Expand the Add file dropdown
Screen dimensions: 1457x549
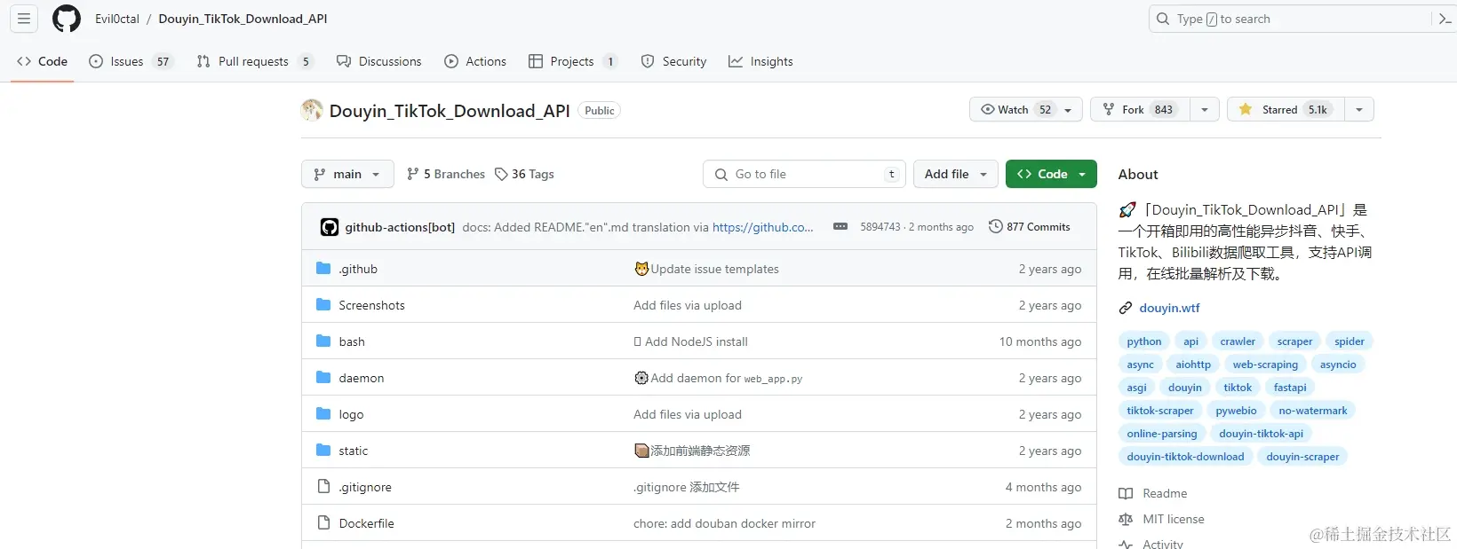[x=956, y=174]
